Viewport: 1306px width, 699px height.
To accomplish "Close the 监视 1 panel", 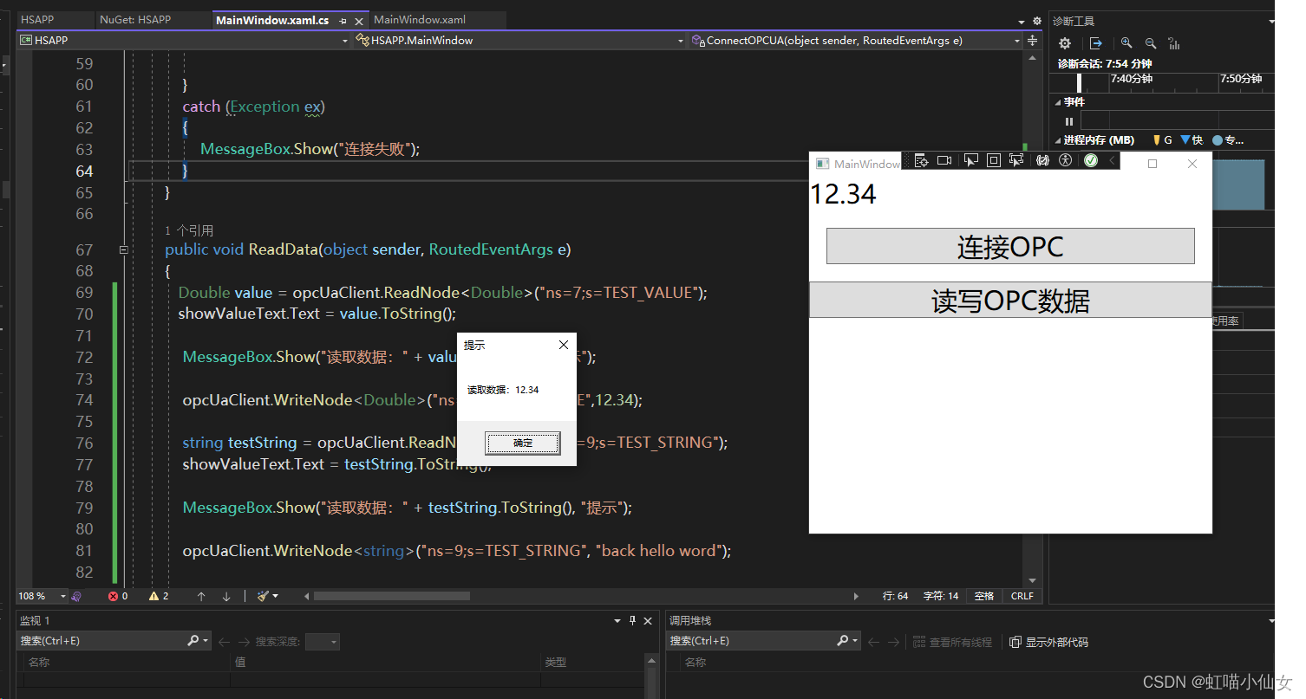I will pos(649,620).
